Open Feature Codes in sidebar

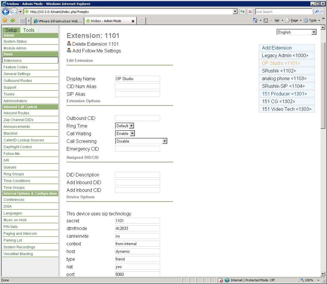pyautogui.click(x=30, y=67)
